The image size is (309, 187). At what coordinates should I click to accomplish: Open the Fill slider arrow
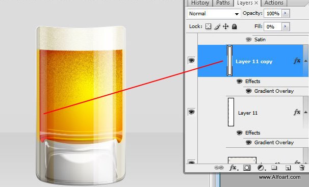[x=286, y=26]
